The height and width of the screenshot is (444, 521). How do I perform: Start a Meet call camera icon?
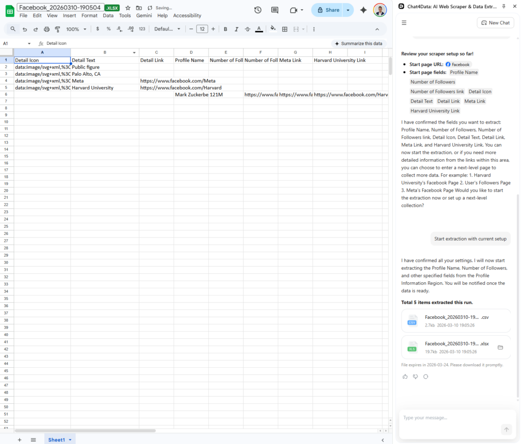pyautogui.click(x=294, y=10)
